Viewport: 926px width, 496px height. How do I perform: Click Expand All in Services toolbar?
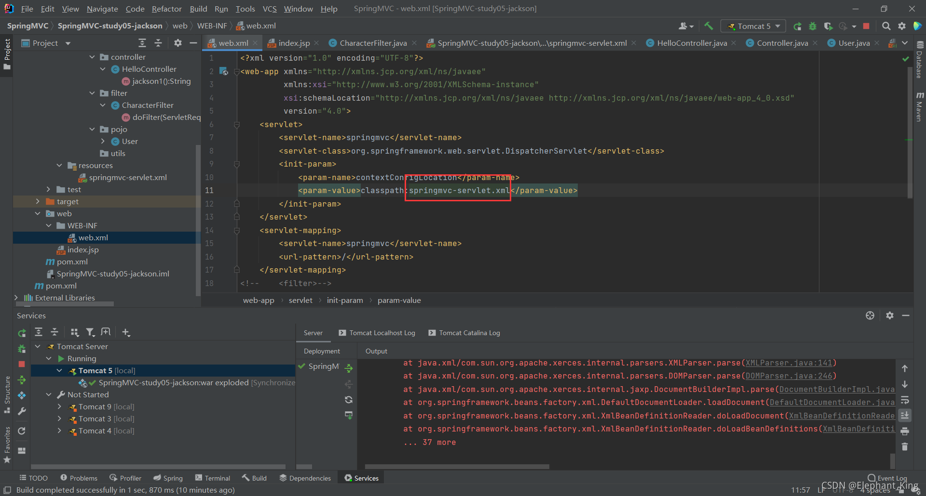[39, 332]
